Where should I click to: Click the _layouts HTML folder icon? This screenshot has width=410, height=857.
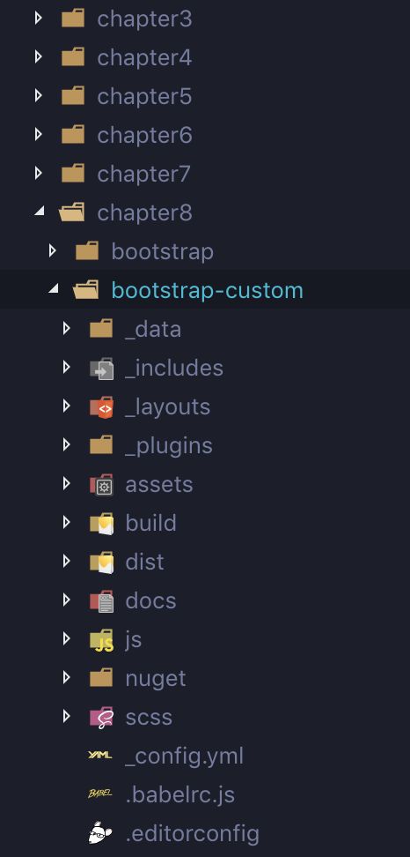(x=101, y=406)
